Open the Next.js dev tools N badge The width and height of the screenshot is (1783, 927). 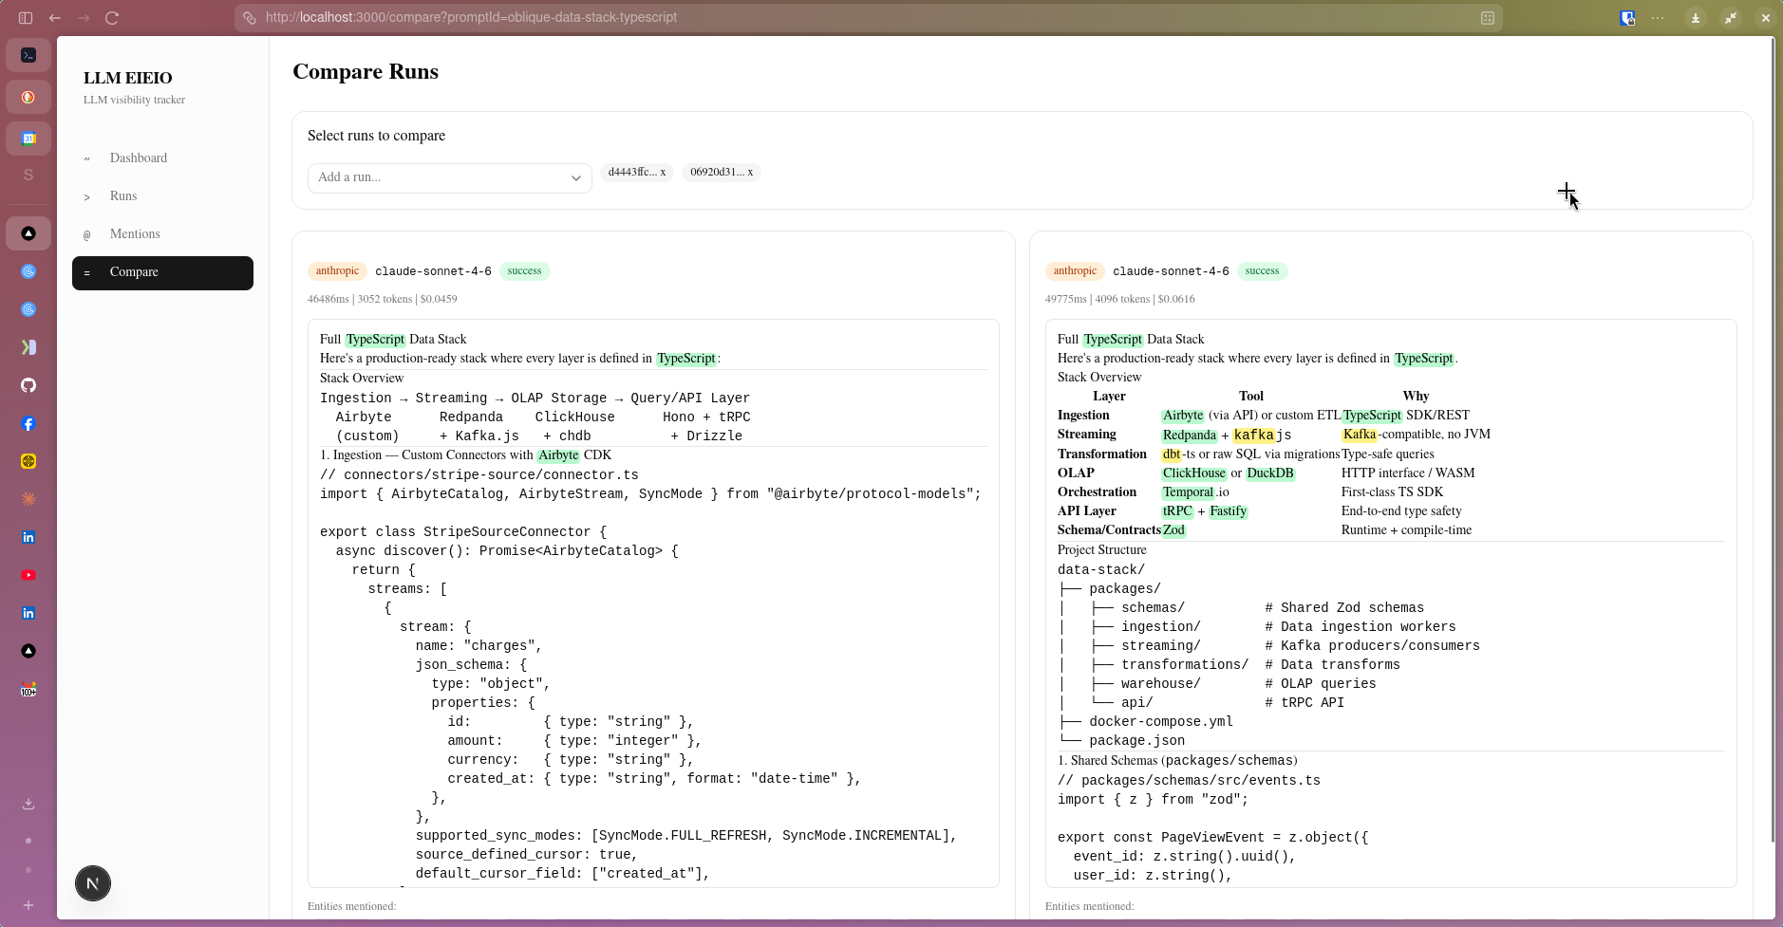click(93, 883)
